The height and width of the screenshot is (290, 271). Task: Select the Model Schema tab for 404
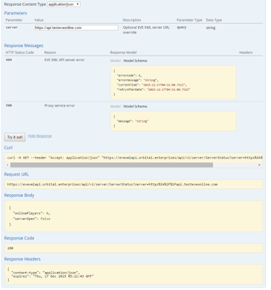(135, 61)
